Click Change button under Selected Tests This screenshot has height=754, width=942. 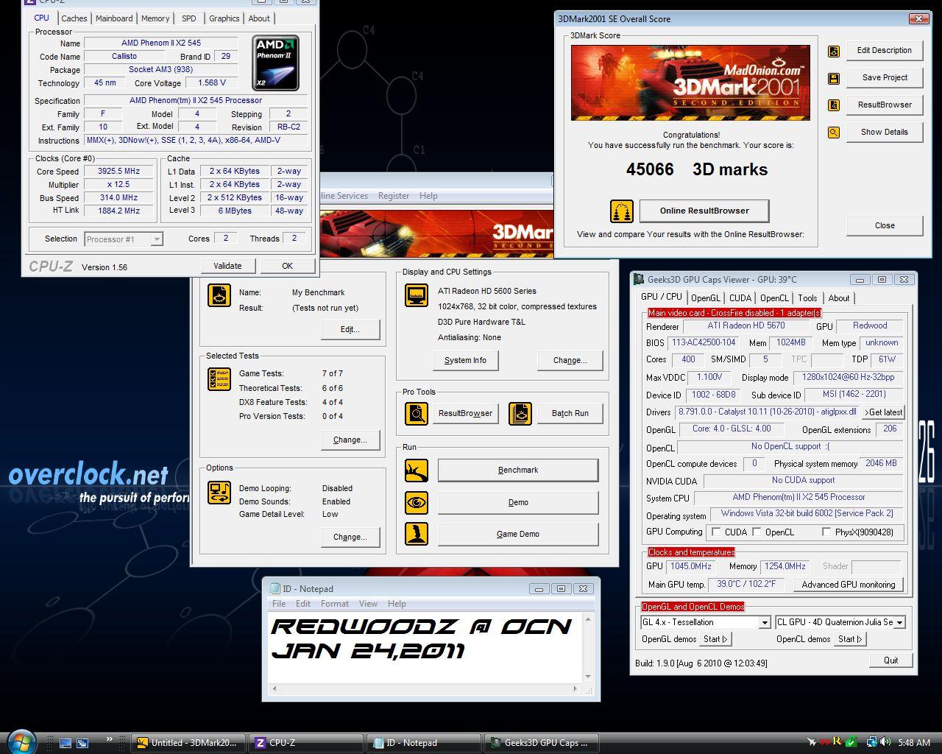(x=350, y=440)
